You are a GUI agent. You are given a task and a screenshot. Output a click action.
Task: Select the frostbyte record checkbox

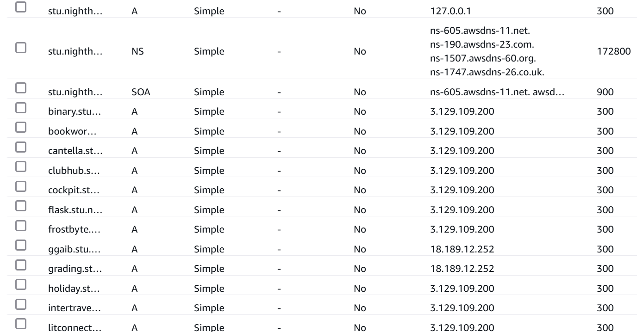[x=20, y=226]
